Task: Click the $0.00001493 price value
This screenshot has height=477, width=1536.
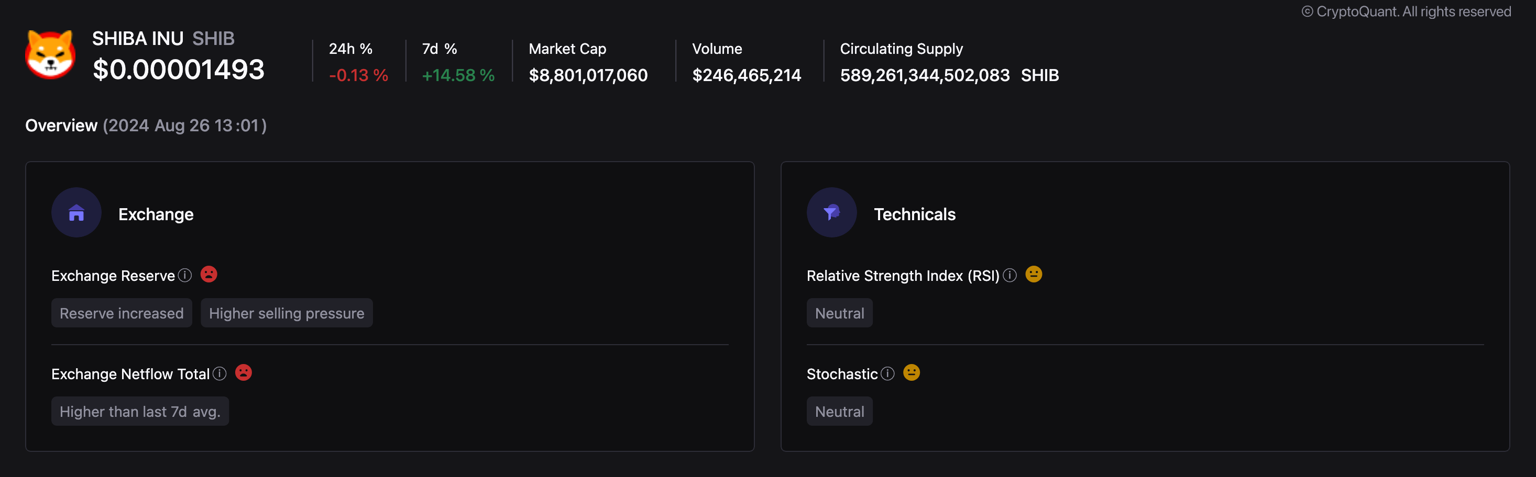Action: [178, 70]
